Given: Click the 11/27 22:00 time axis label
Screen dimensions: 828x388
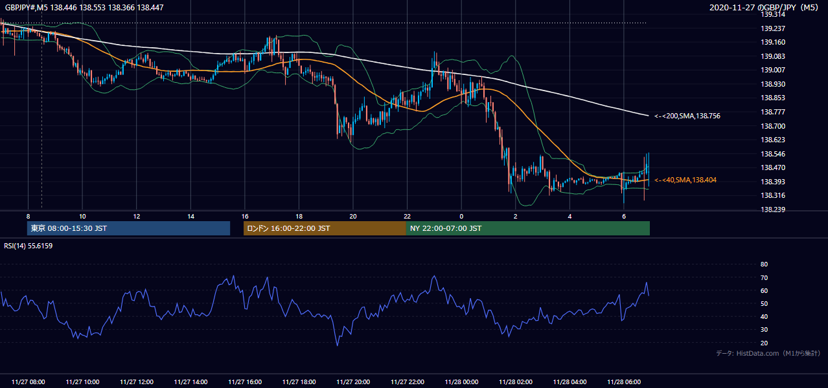Looking at the screenshot, I should coord(407,382).
